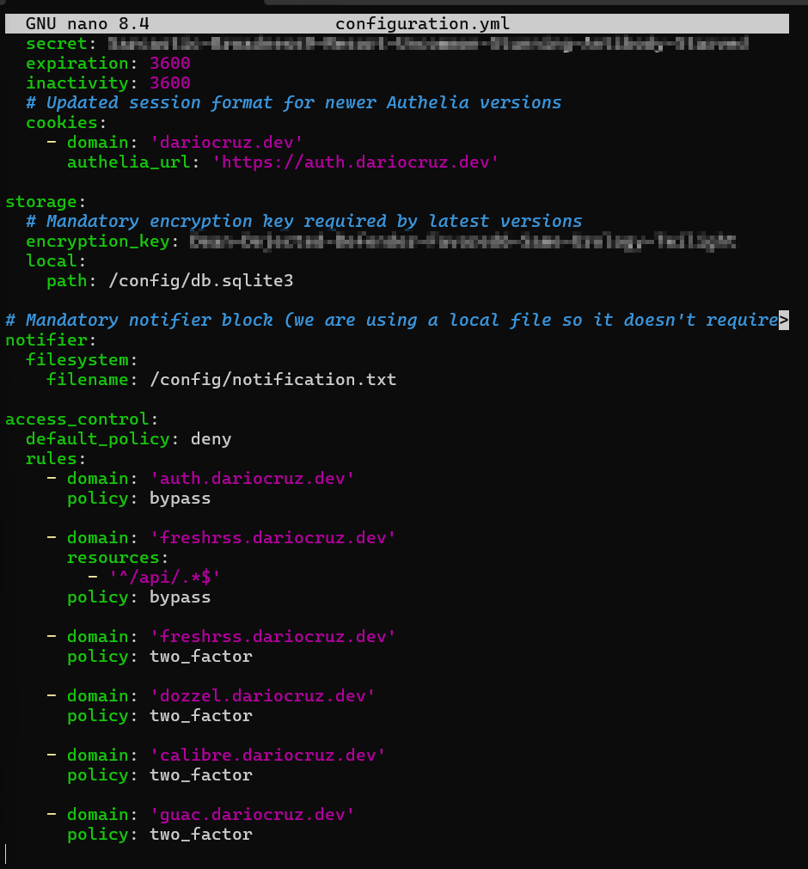The width and height of the screenshot is (808, 869).
Task: Click the blurred session secret value
Action: coord(428,44)
